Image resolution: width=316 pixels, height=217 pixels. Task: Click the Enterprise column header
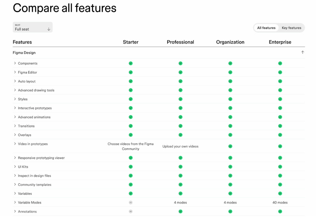pos(280,42)
